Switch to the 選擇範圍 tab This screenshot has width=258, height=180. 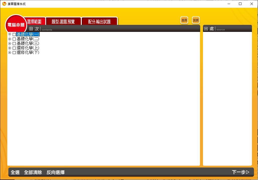(34, 21)
